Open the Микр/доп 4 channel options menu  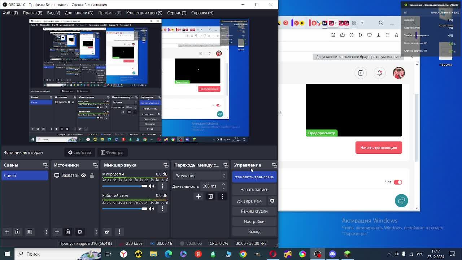(162, 186)
